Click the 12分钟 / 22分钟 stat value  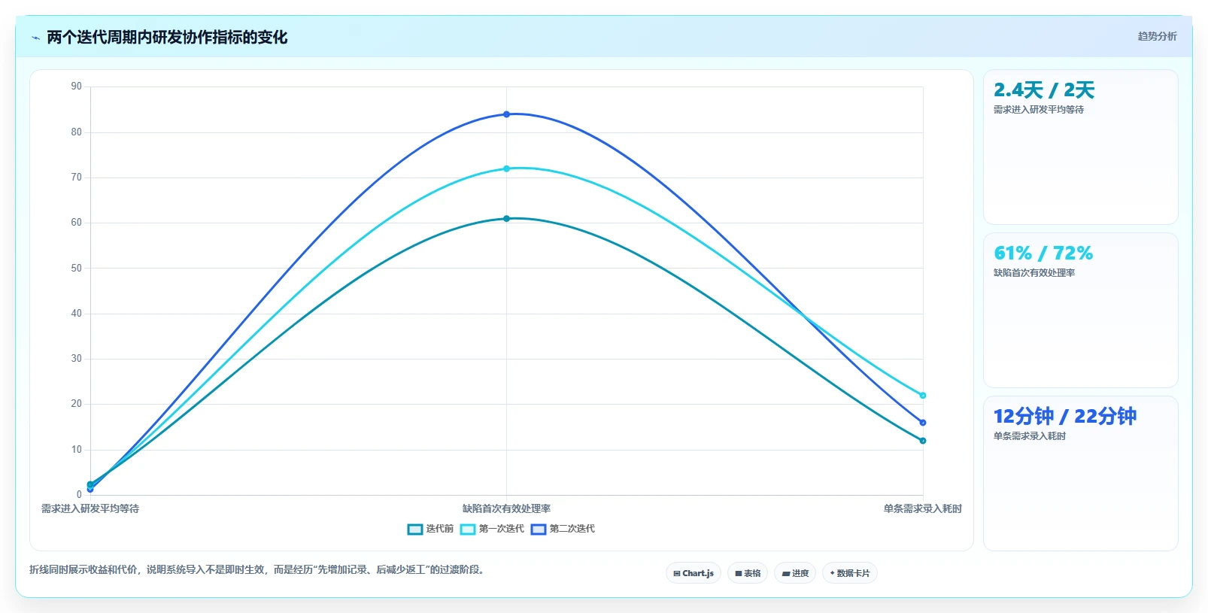point(1065,417)
